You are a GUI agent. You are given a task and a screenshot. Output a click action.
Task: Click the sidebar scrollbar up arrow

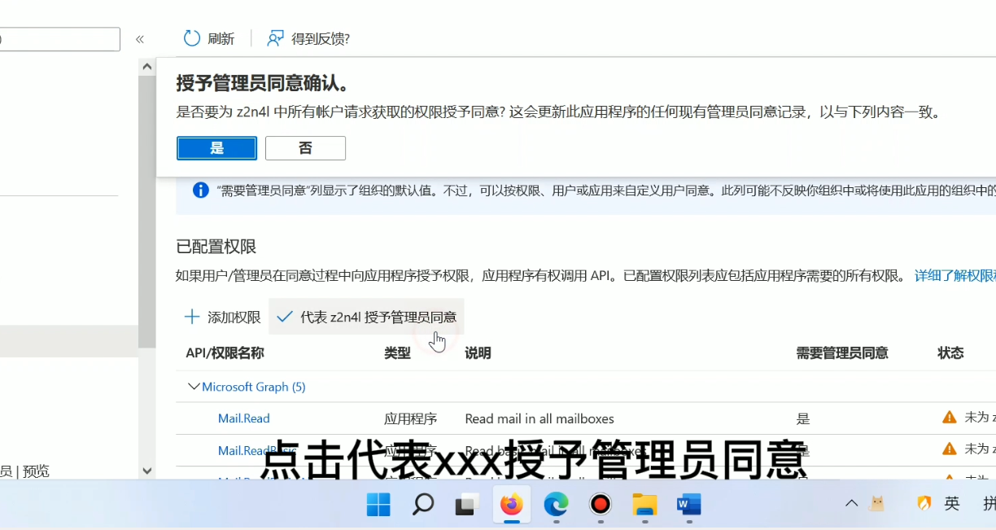click(x=147, y=67)
